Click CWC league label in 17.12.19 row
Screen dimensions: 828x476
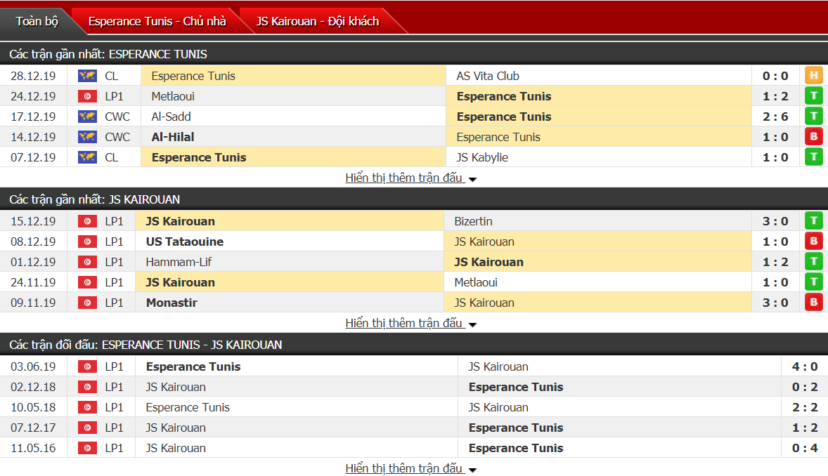click(117, 117)
